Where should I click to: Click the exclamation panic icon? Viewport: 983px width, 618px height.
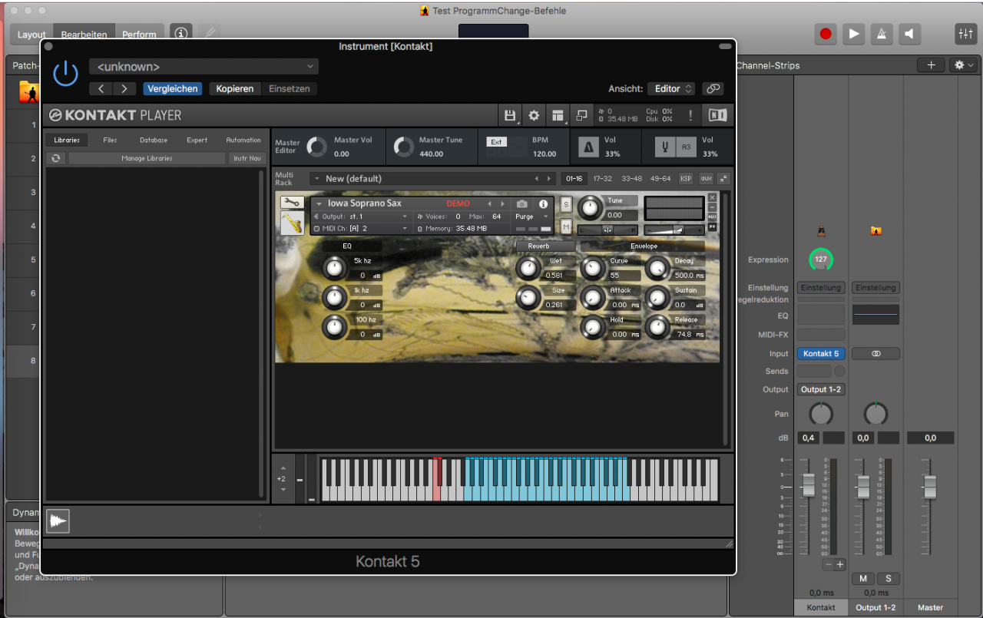click(x=690, y=116)
